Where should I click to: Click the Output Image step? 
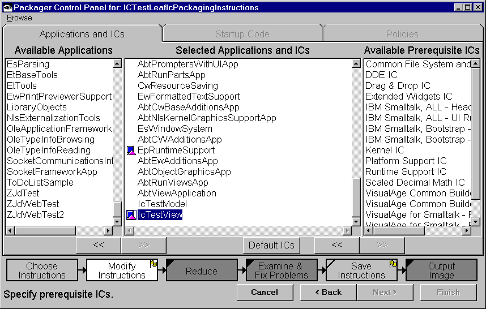pyautogui.click(x=441, y=271)
